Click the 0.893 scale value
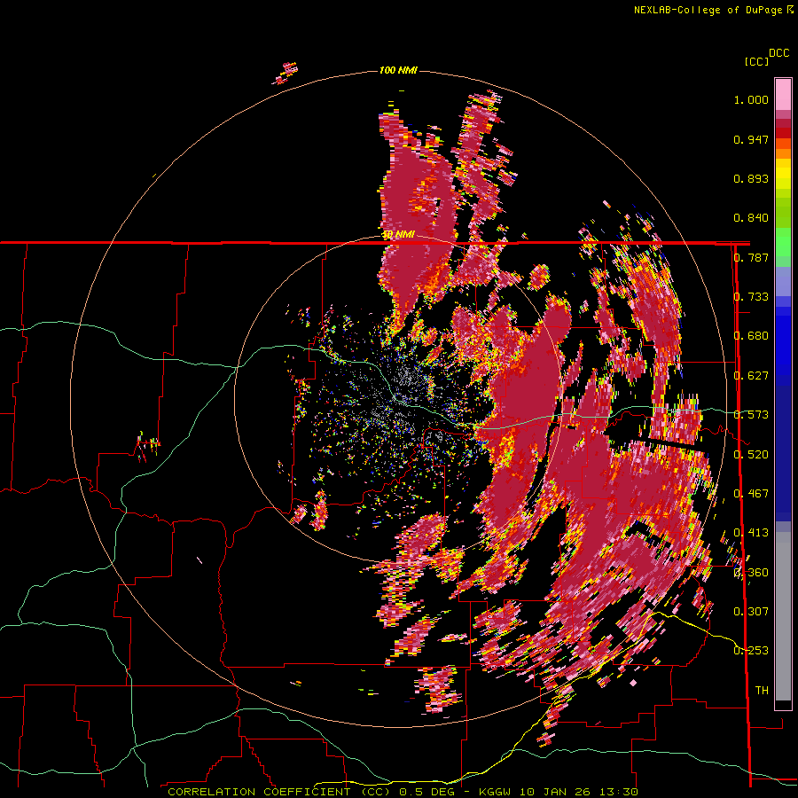Screen dimensions: 798x798 pyautogui.click(x=751, y=178)
